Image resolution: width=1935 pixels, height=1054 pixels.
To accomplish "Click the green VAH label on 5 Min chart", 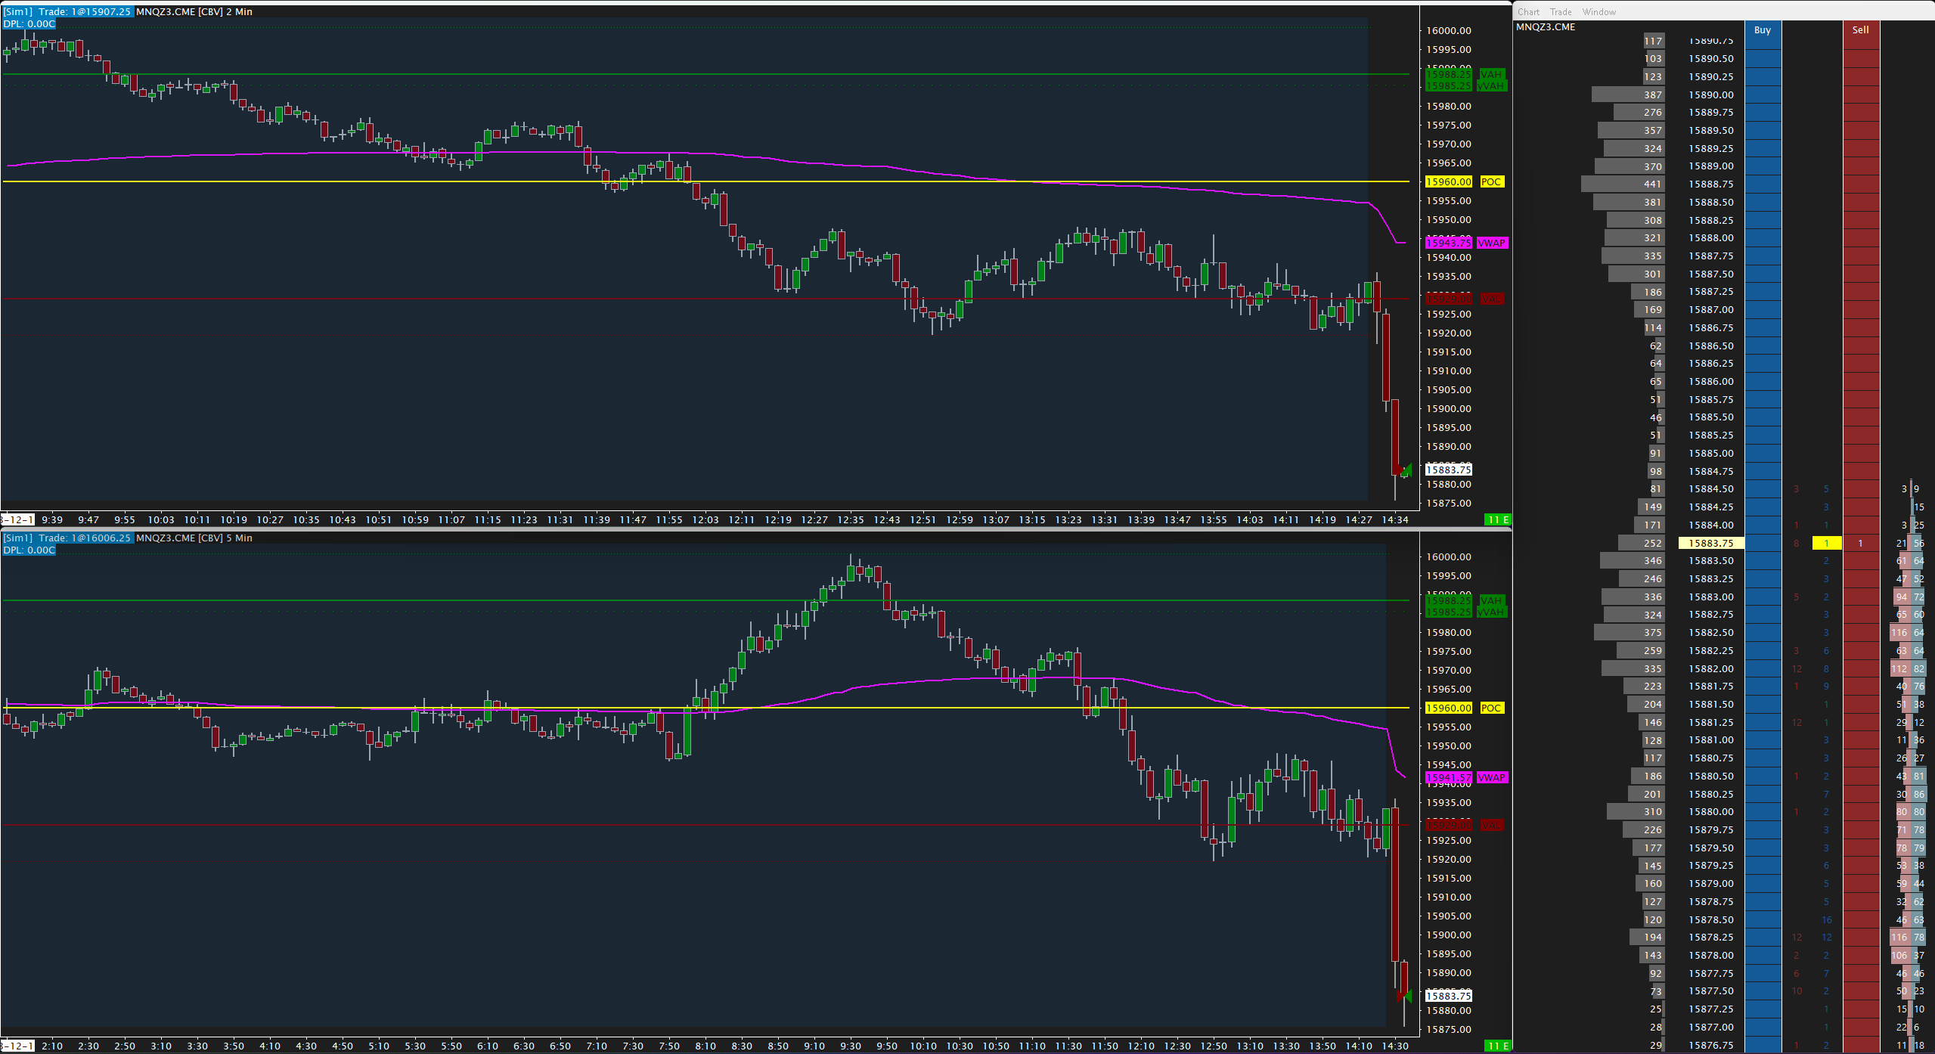I will coord(1490,600).
